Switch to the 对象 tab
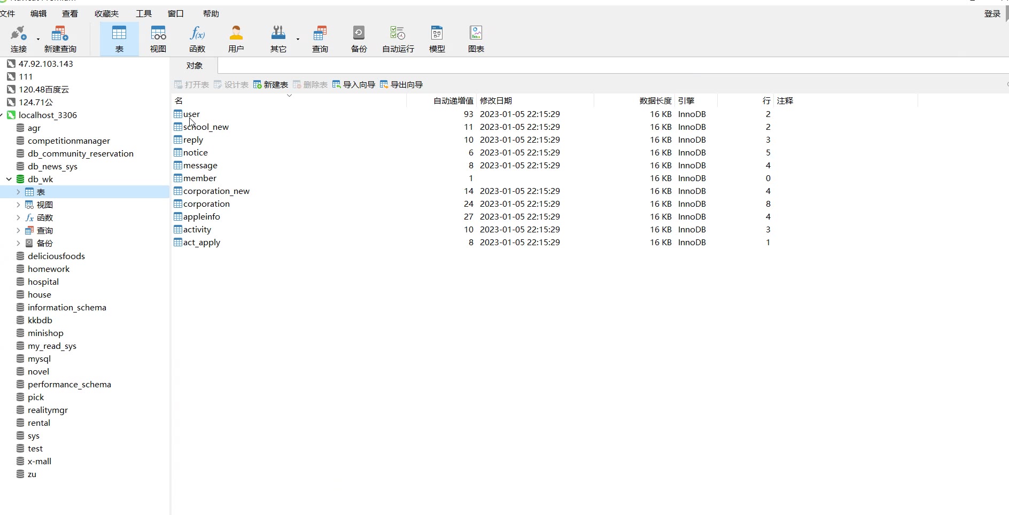Image resolution: width=1009 pixels, height=515 pixels. point(195,65)
